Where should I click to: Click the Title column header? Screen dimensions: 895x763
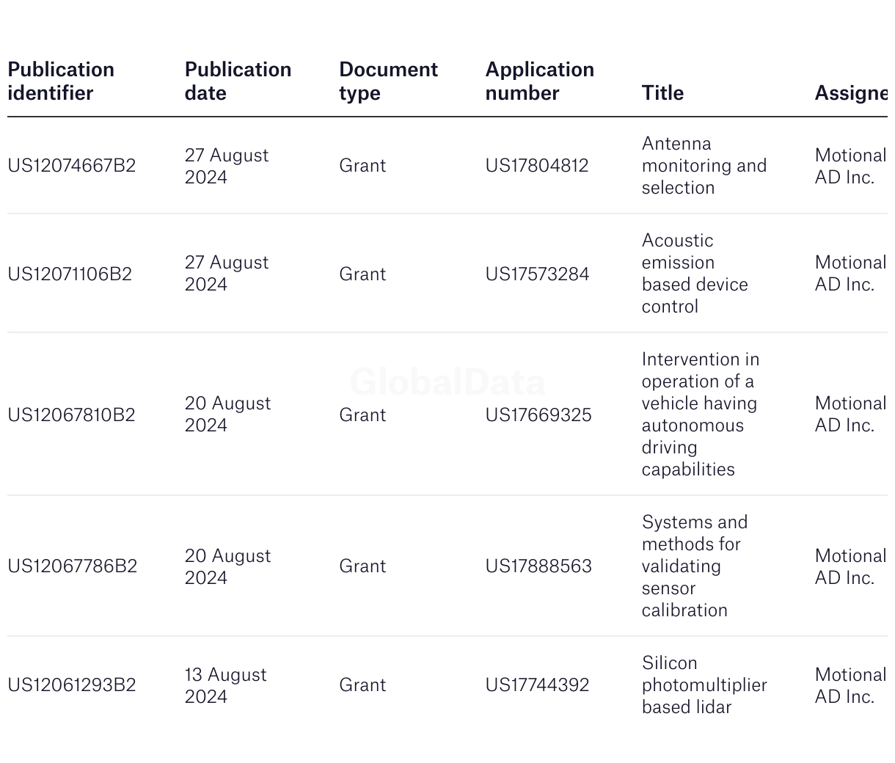pos(662,92)
